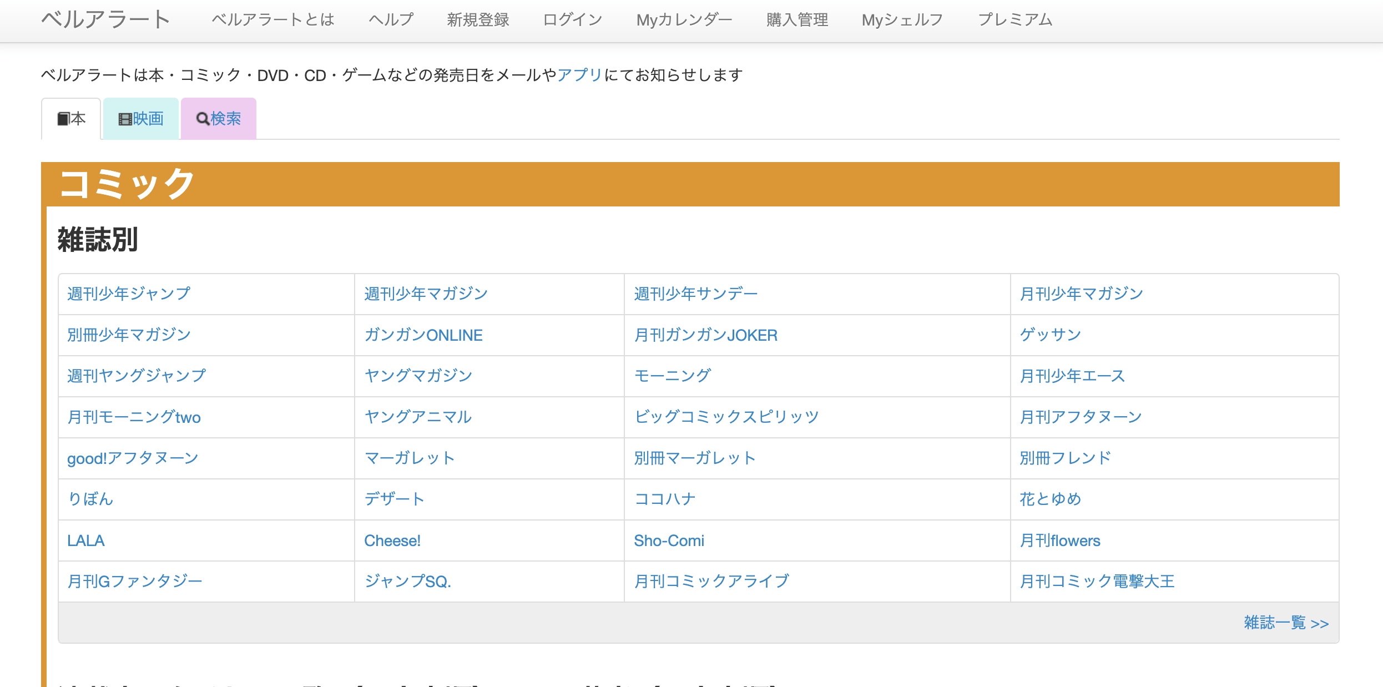Open 花とゆめ link
The width and height of the screenshot is (1383, 687).
pyautogui.click(x=1051, y=499)
